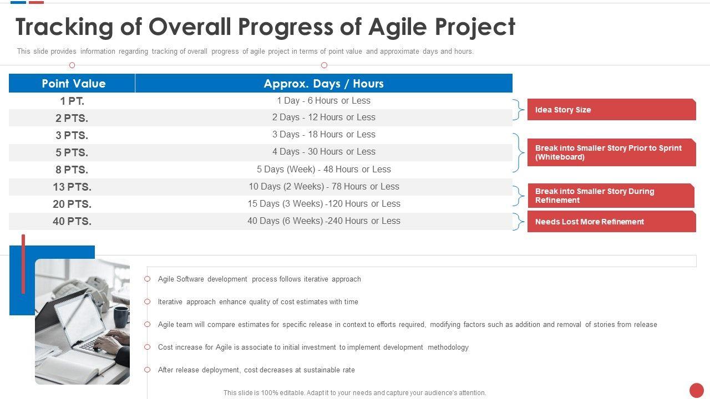Click the Approx. Days / Hours column header
This screenshot has height=399, width=710.
[323, 84]
